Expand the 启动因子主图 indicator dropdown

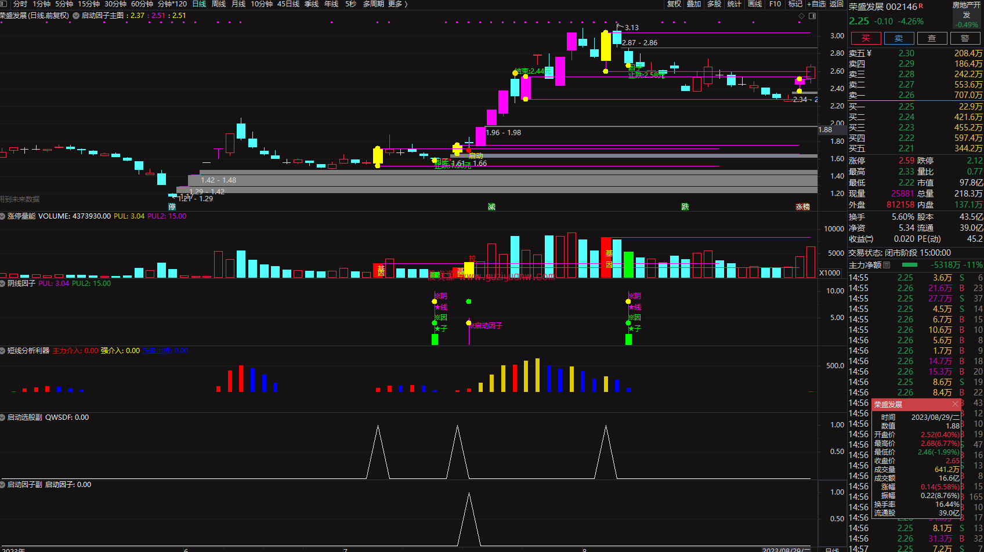click(x=76, y=16)
